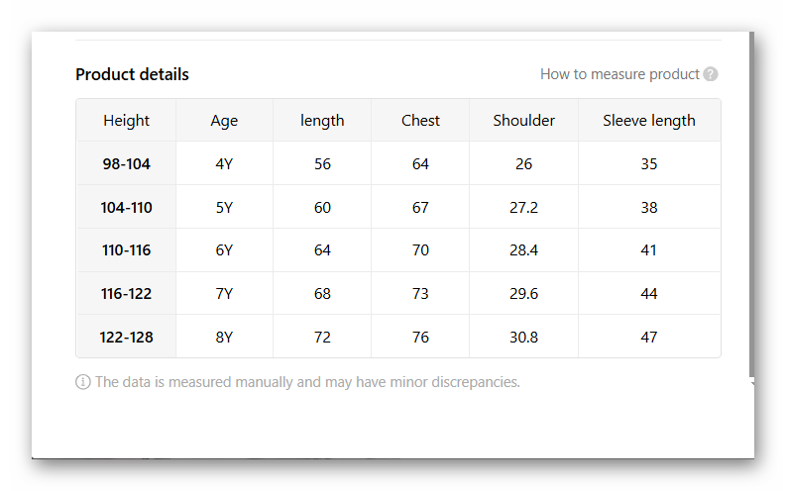The width and height of the screenshot is (786, 491).
Task: Click the 27.2 shoulder value cell
Action: [523, 208]
